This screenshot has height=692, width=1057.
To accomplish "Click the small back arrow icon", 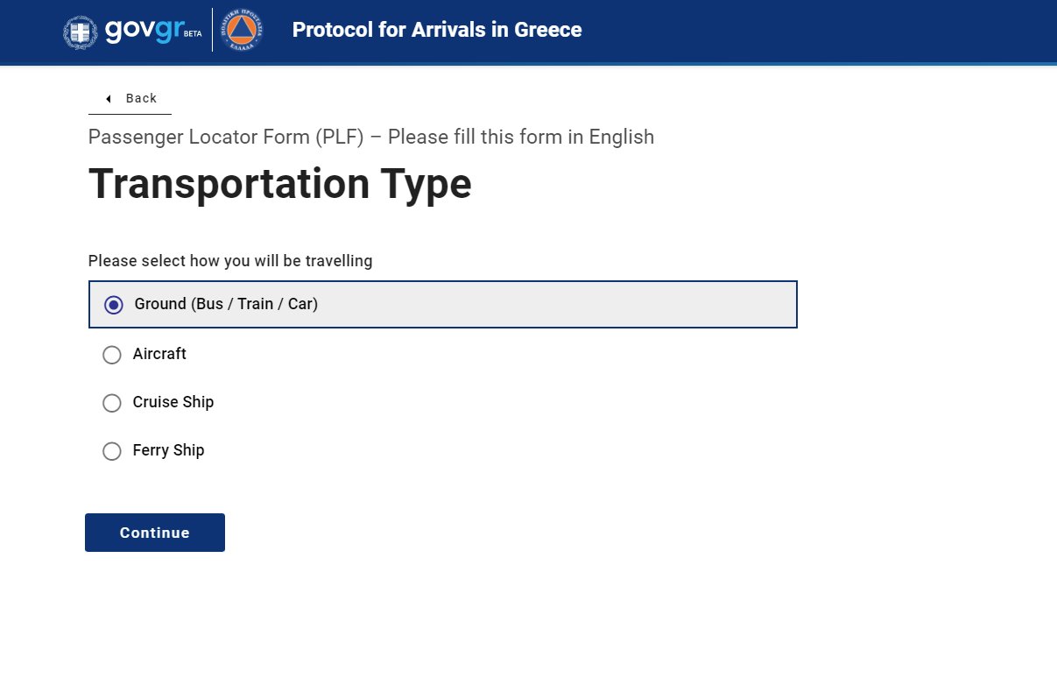I will tap(108, 99).
